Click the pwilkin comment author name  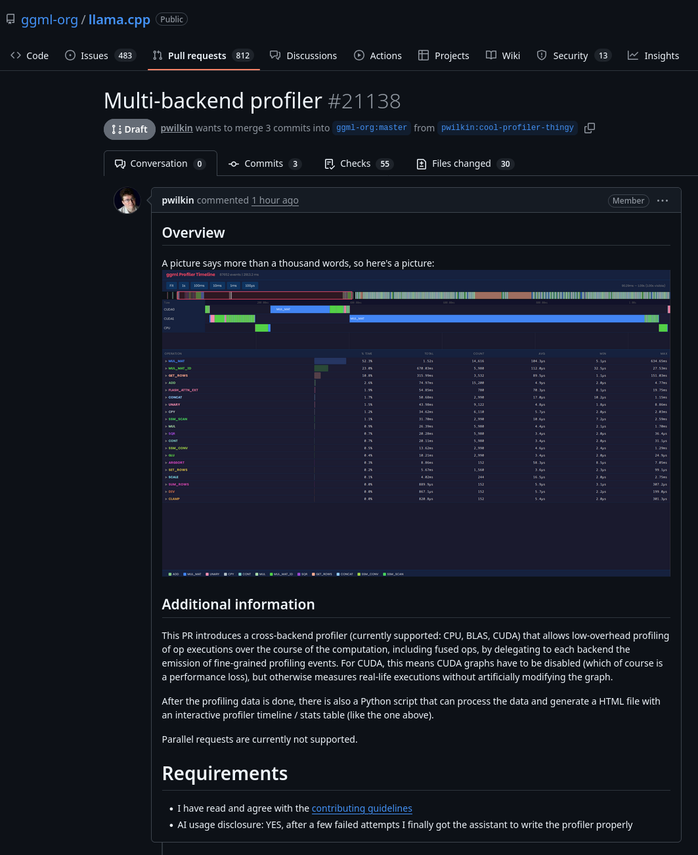(x=178, y=200)
